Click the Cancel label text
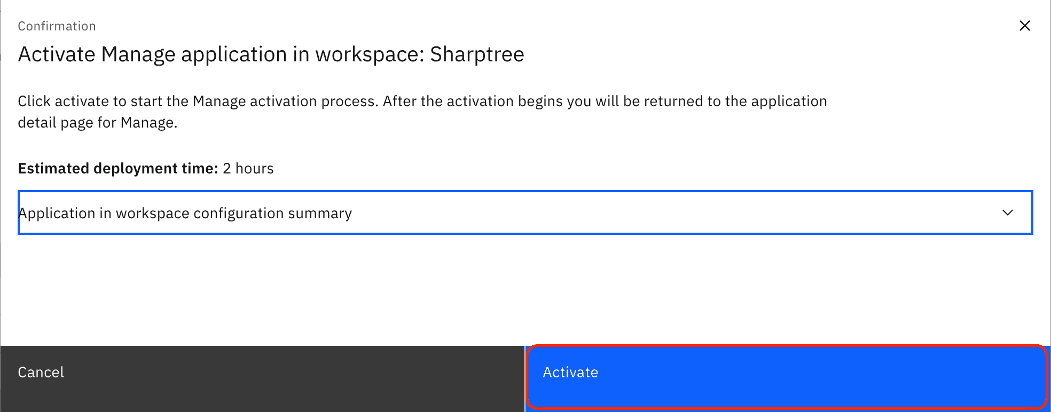The image size is (1051, 412). pos(41,373)
